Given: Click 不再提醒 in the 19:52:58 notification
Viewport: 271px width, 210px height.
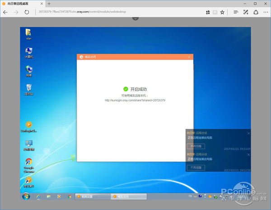Looking at the screenshot, I should pos(196,167).
